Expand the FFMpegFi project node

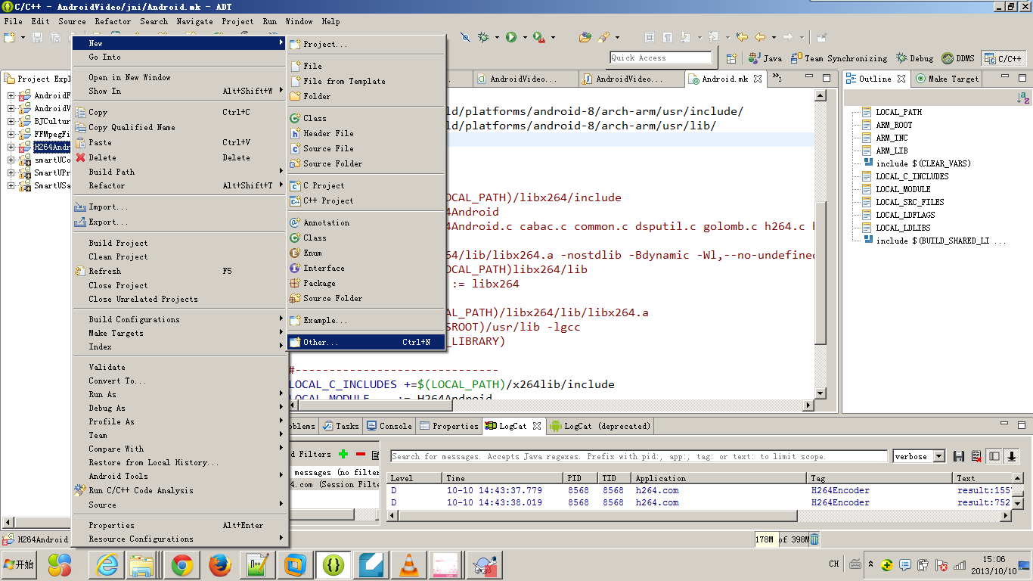click(x=11, y=134)
